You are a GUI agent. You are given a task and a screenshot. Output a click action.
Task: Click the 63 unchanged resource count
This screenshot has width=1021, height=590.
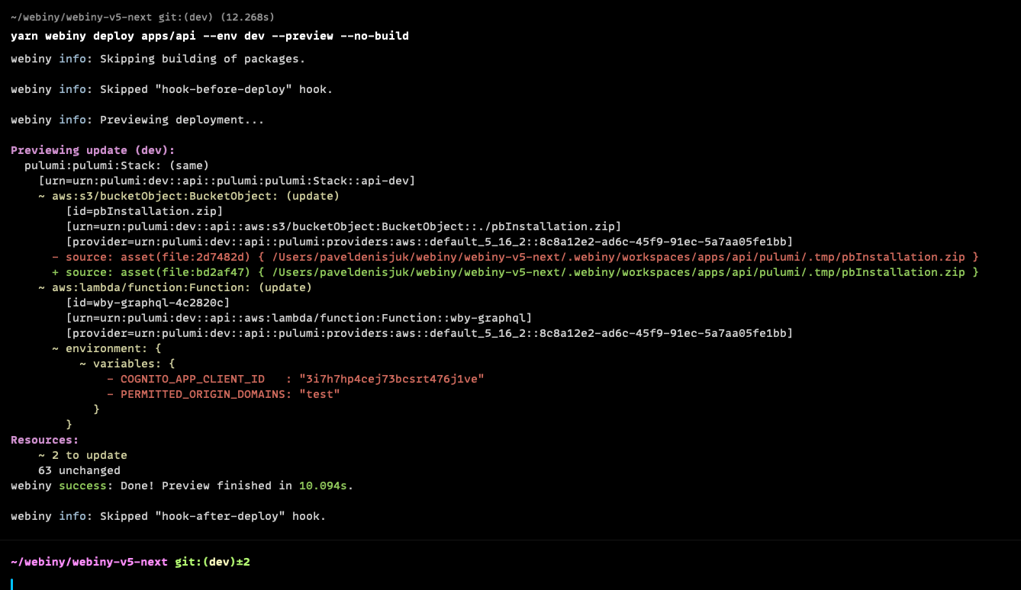79,470
